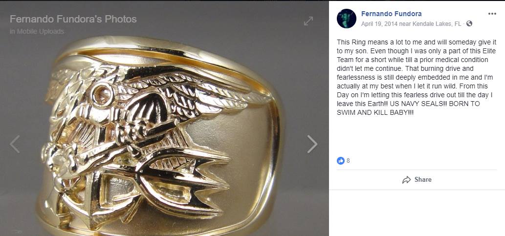Show the next photo with right arrow
Viewport: 505px width, 236px height.
click(x=312, y=144)
